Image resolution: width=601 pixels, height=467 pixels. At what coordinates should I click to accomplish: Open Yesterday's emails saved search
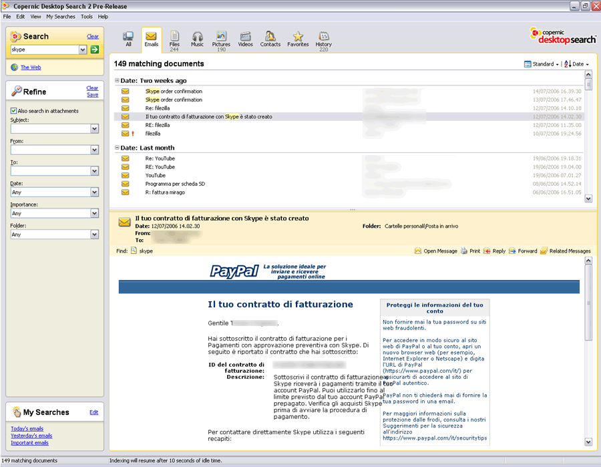(31, 436)
